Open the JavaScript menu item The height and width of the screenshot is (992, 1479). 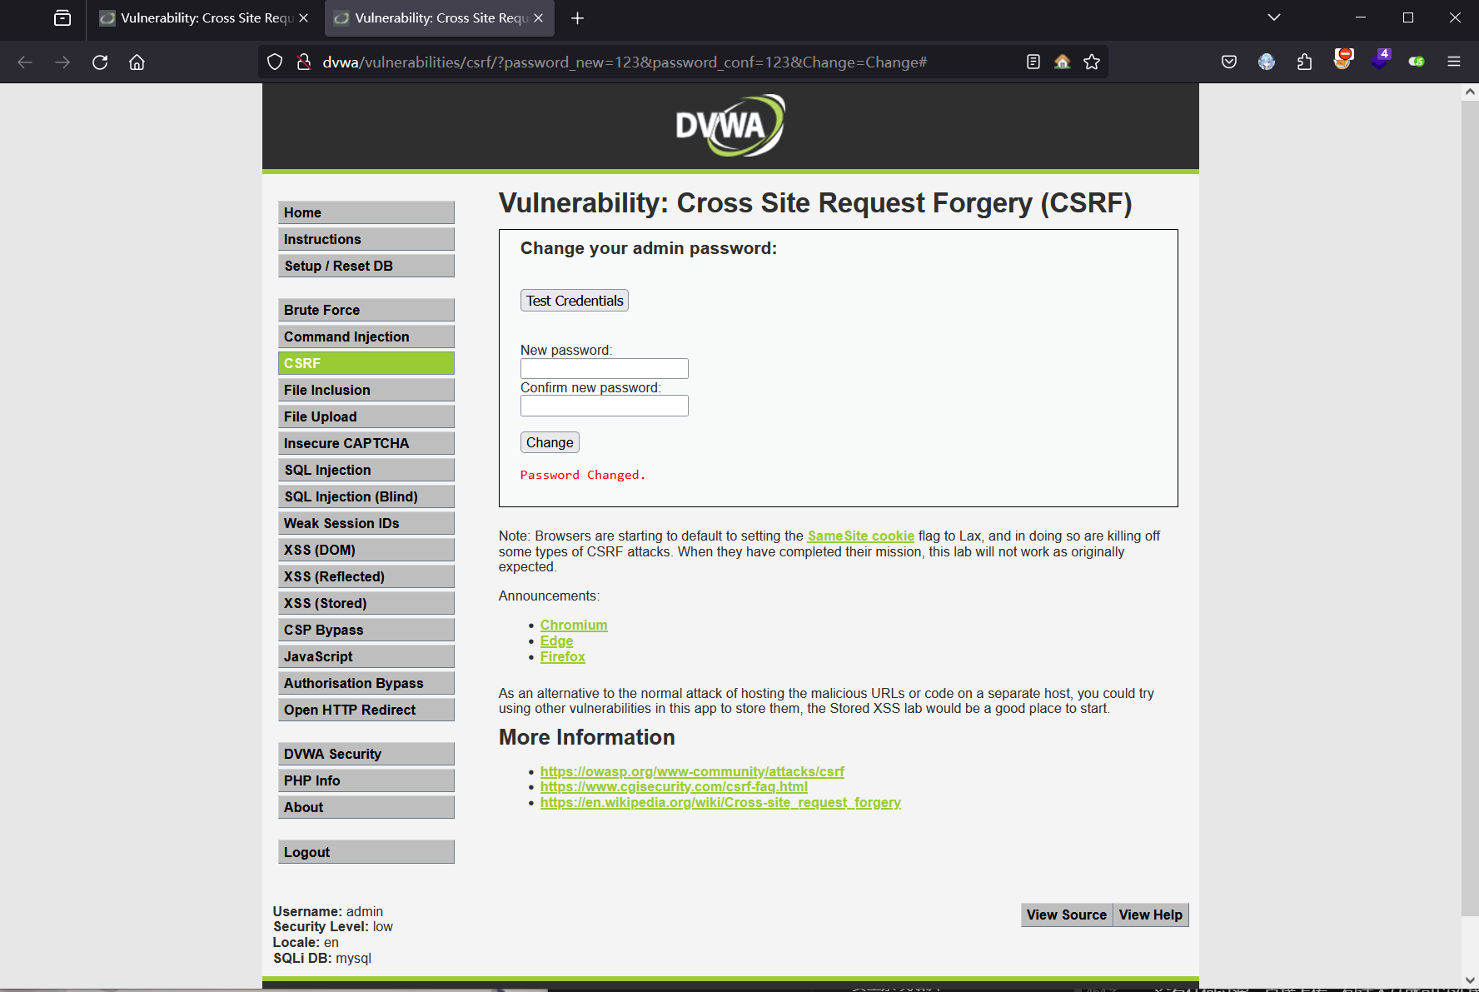[x=366, y=656]
